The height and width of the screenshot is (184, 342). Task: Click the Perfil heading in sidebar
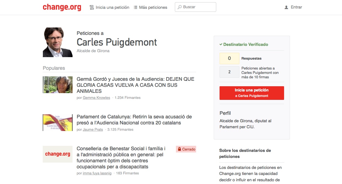225,113
